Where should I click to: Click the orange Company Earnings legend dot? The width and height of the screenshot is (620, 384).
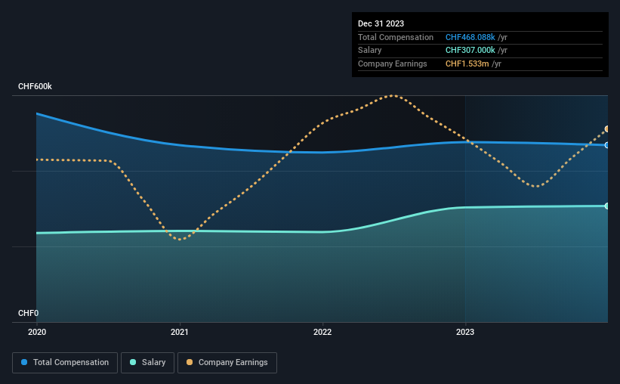[190, 362]
